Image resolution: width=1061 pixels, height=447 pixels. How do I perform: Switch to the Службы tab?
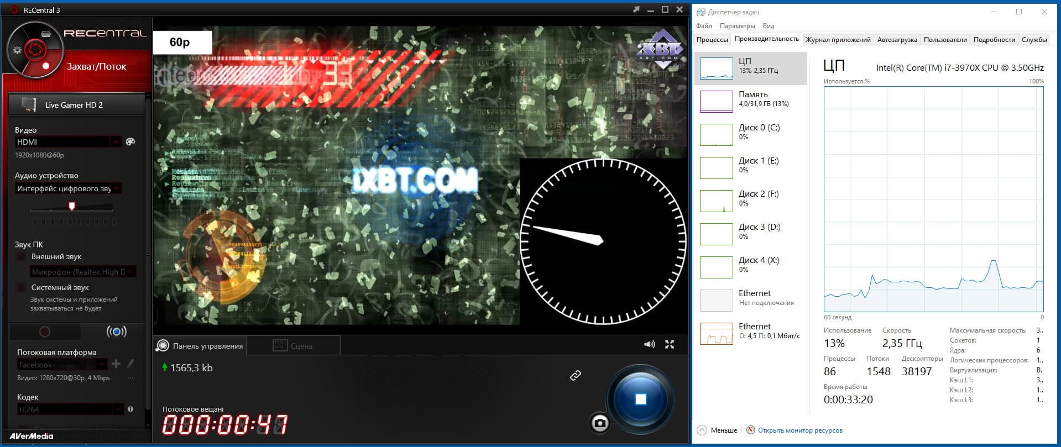(x=1034, y=40)
